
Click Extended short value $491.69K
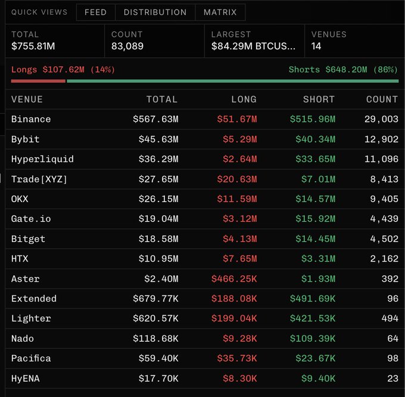click(x=313, y=298)
